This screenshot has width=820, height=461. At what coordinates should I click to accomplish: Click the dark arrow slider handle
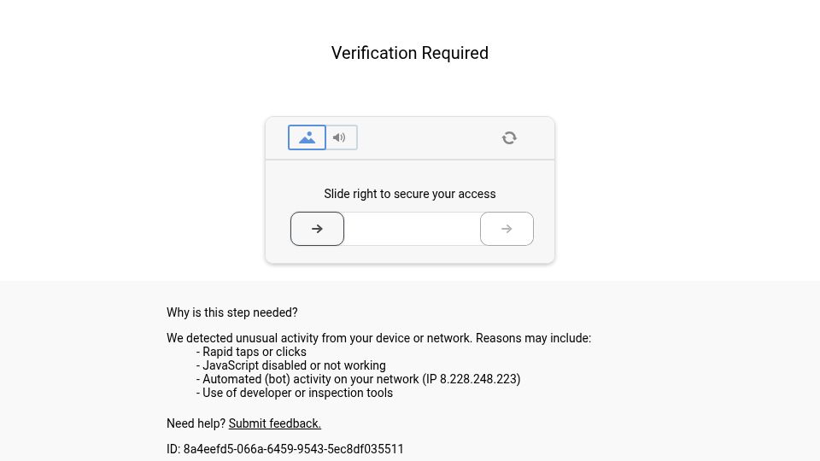pyautogui.click(x=318, y=229)
